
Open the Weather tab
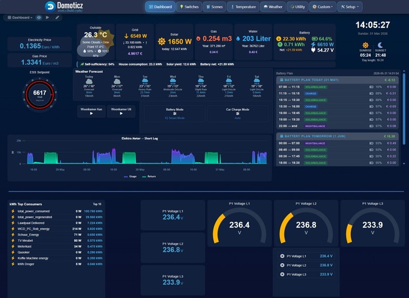pyautogui.click(x=272, y=7)
